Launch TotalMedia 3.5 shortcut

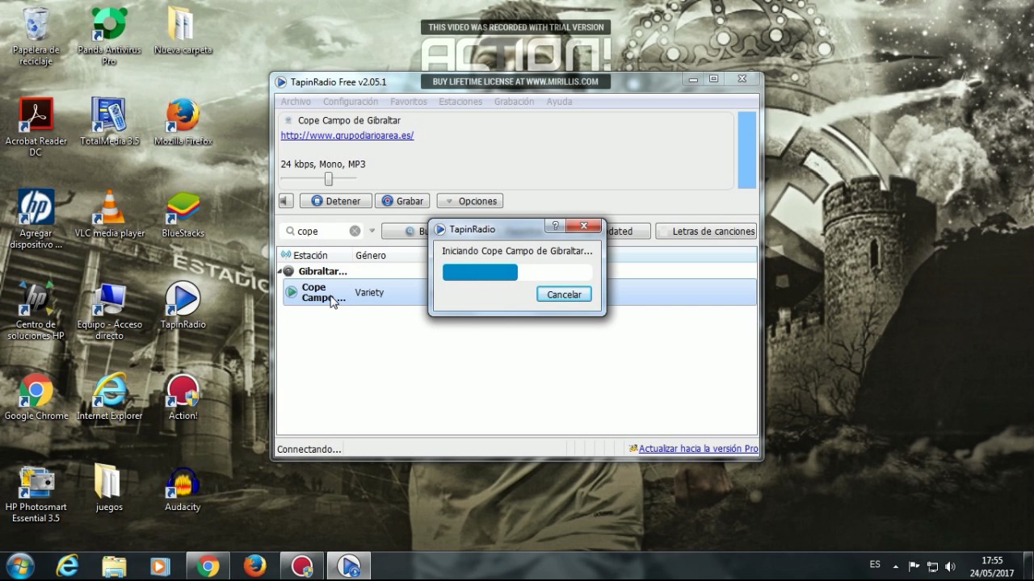[109, 123]
